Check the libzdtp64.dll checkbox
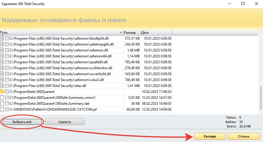Viewport: 263px width, 142px height. pyautogui.click(x=7, y=39)
